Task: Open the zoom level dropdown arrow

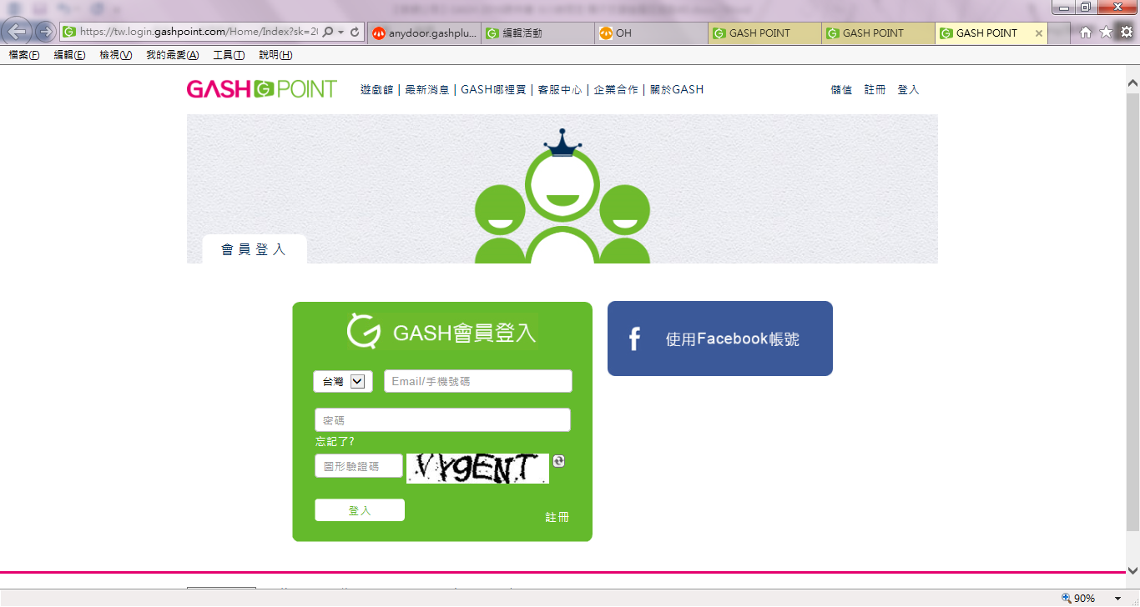Action: (1118, 599)
